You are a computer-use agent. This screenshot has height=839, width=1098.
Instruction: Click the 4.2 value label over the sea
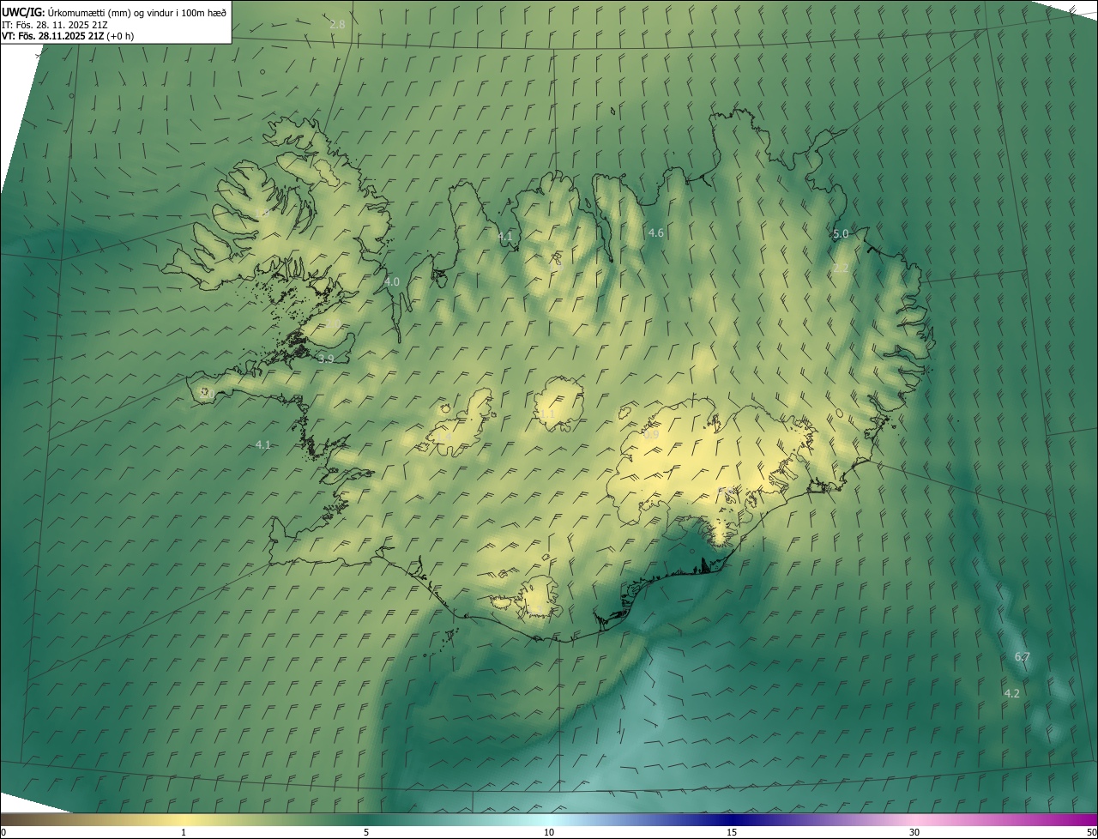[x=1012, y=693]
